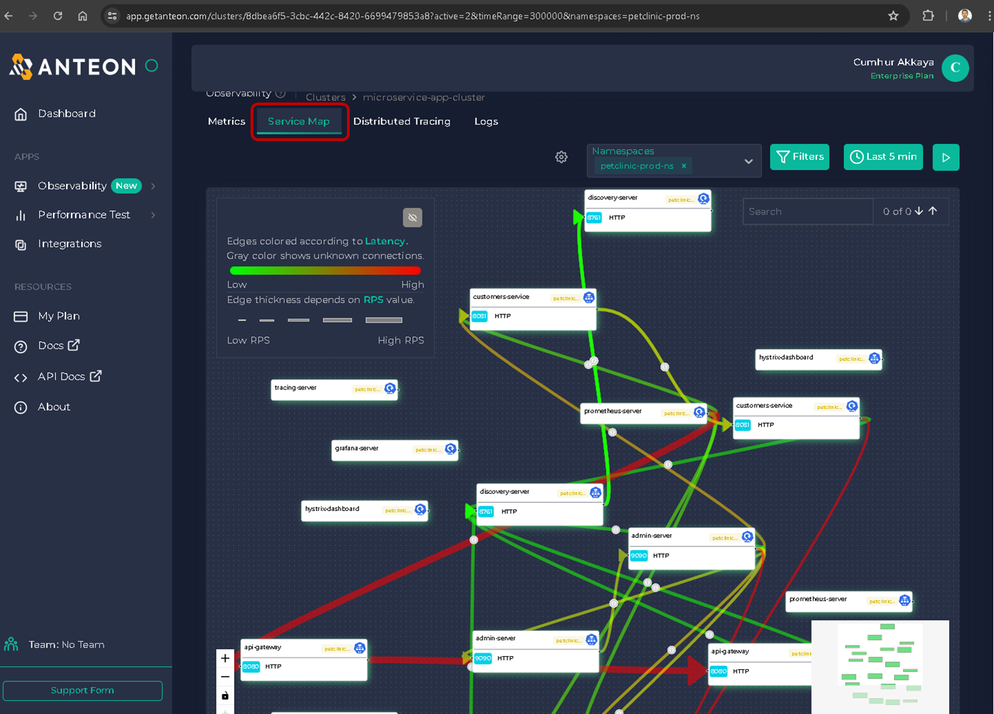Image resolution: width=994 pixels, height=714 pixels.
Task: Zoom in on the service map
Action: coord(225,658)
